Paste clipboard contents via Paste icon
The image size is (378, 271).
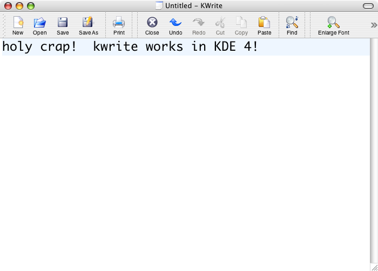pyautogui.click(x=264, y=25)
